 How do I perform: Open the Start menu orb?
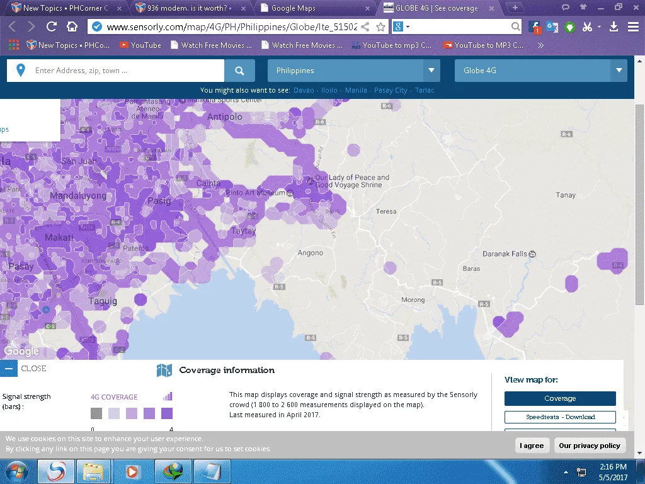(x=17, y=471)
